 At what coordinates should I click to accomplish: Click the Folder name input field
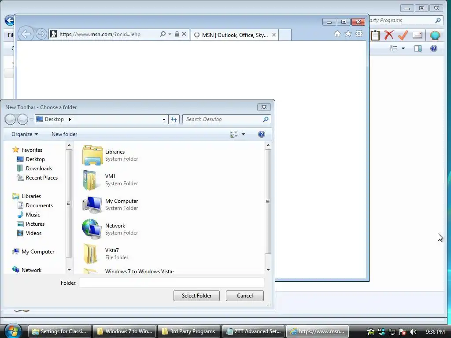point(171,283)
